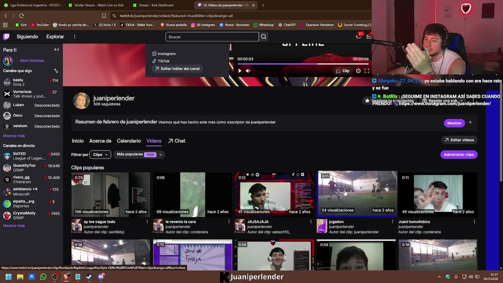Open options menu for Juani homofobico clip

point(474,222)
